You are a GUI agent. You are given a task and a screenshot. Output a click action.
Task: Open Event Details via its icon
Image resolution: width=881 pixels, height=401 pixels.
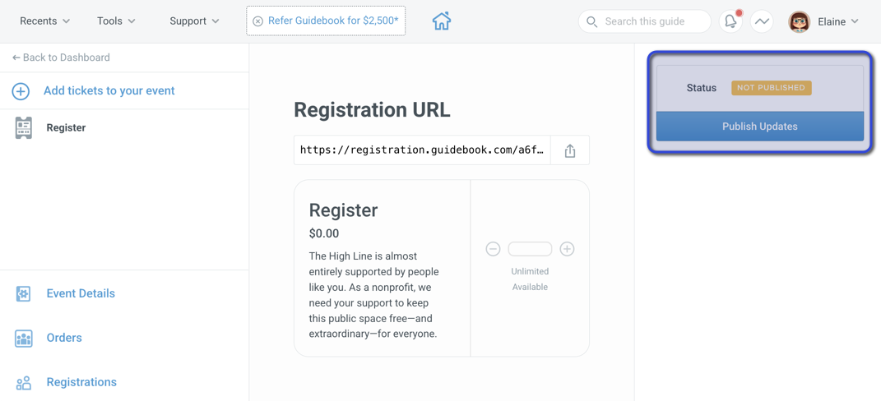(x=24, y=293)
